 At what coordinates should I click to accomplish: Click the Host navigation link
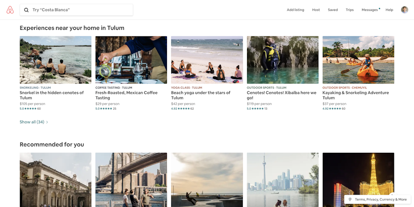click(x=316, y=10)
